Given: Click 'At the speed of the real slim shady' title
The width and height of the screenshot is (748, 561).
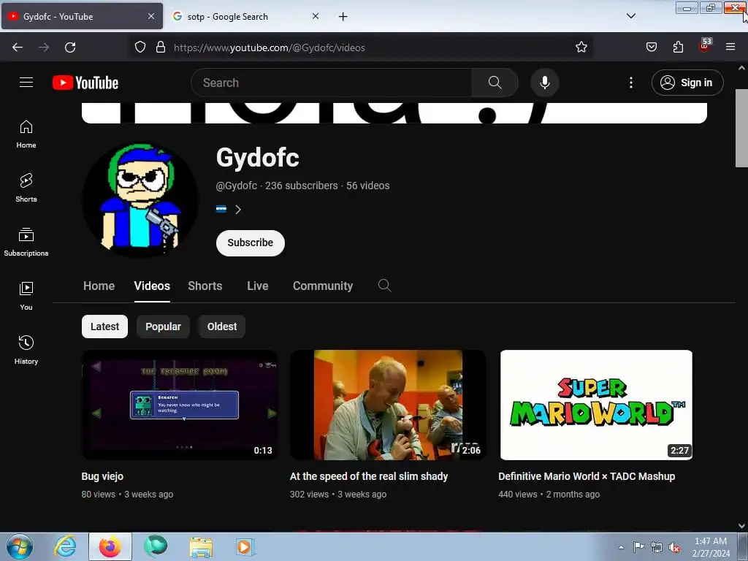Looking at the screenshot, I should pos(369,476).
